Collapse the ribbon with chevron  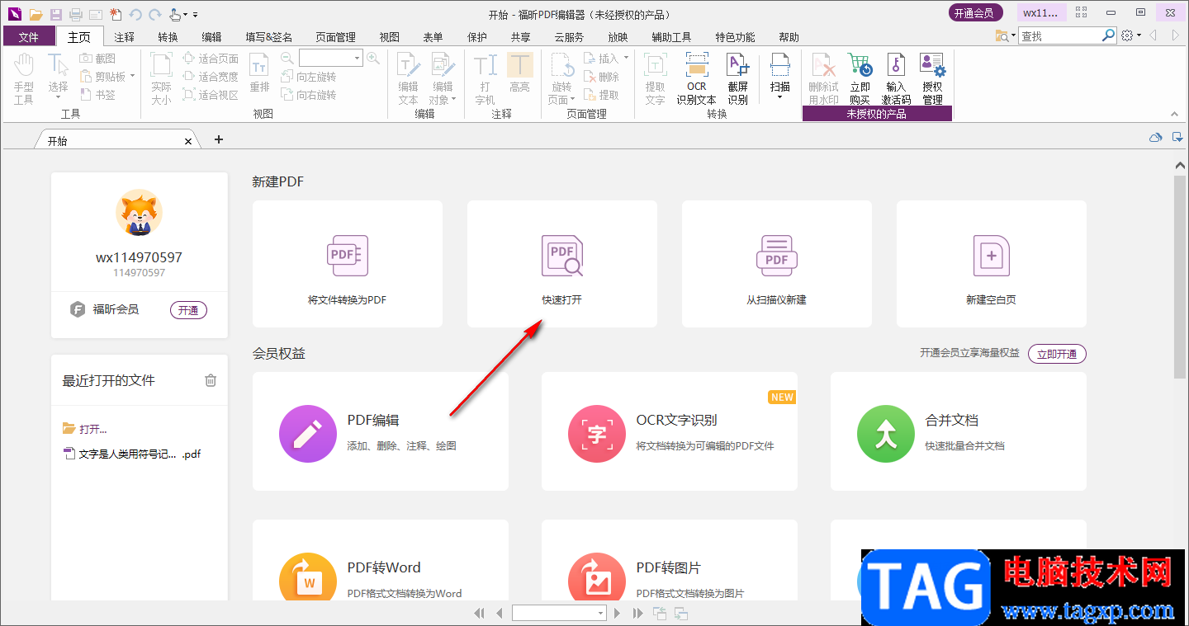point(1174,115)
